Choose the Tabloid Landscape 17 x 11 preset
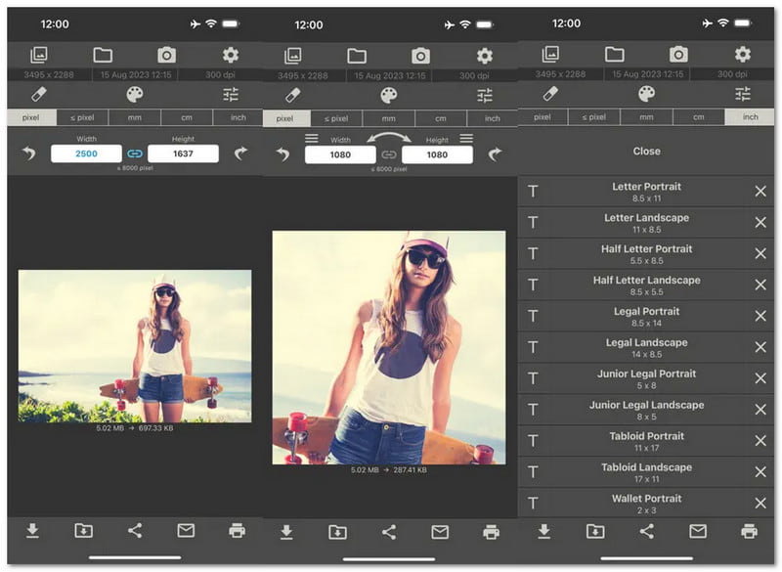Image resolution: width=782 pixels, height=572 pixels. tap(646, 472)
